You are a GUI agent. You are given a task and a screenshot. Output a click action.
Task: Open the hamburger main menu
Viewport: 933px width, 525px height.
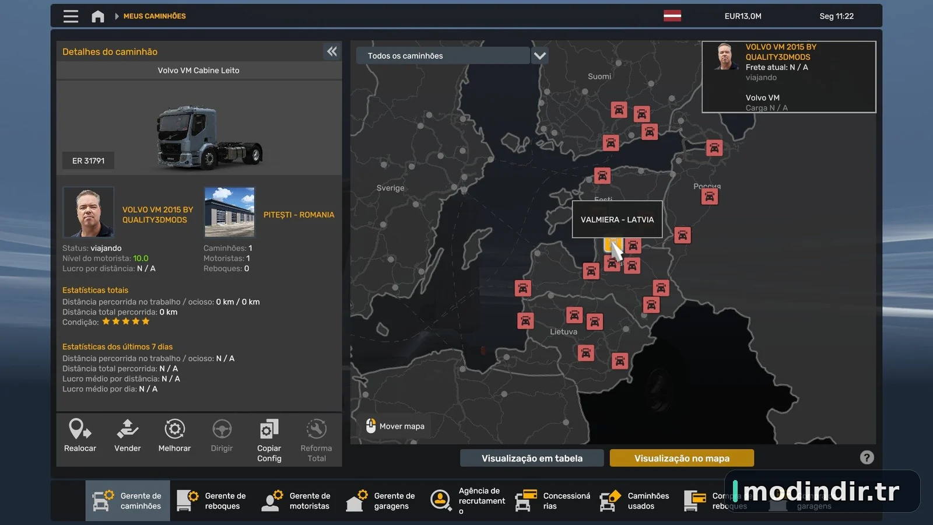coord(71,16)
